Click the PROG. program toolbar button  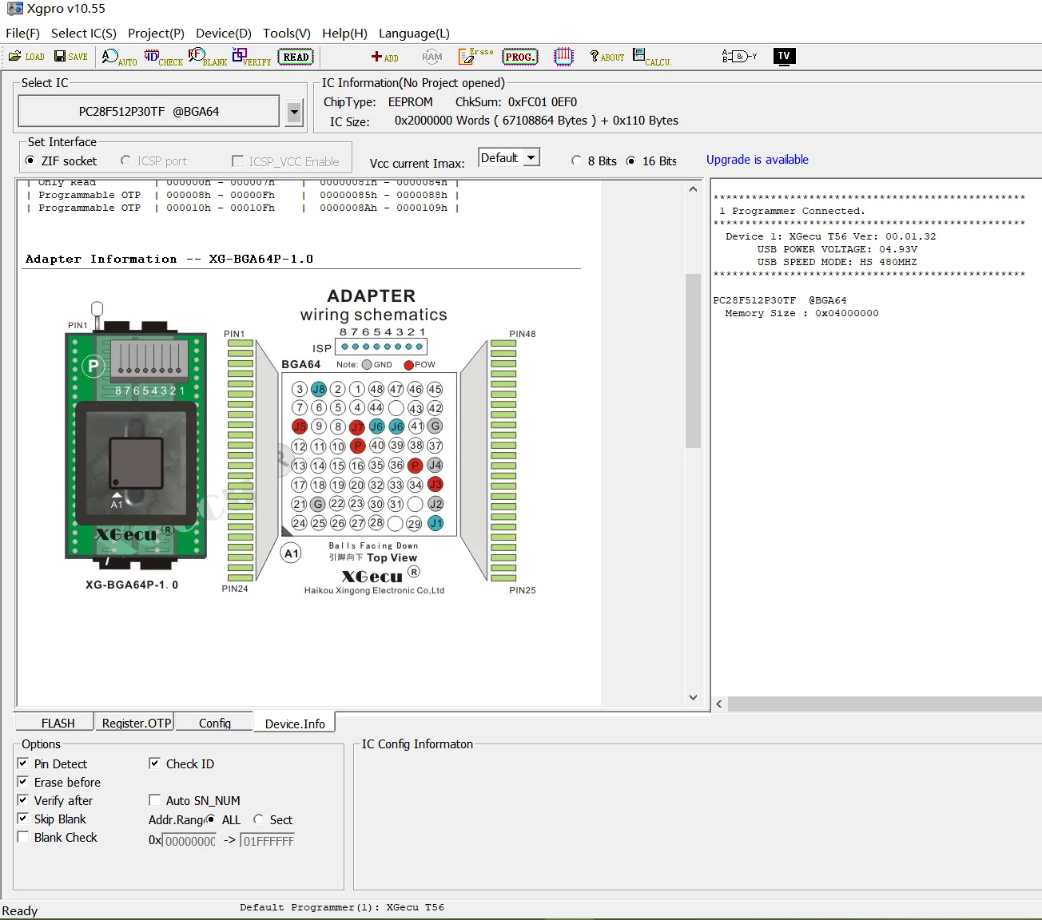[520, 57]
